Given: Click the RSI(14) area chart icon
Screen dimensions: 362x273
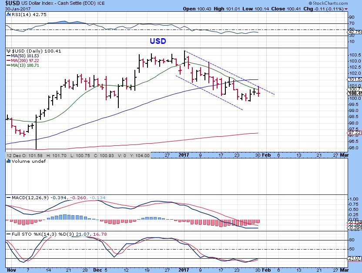Looking at the screenshot, I should [x=8, y=15].
